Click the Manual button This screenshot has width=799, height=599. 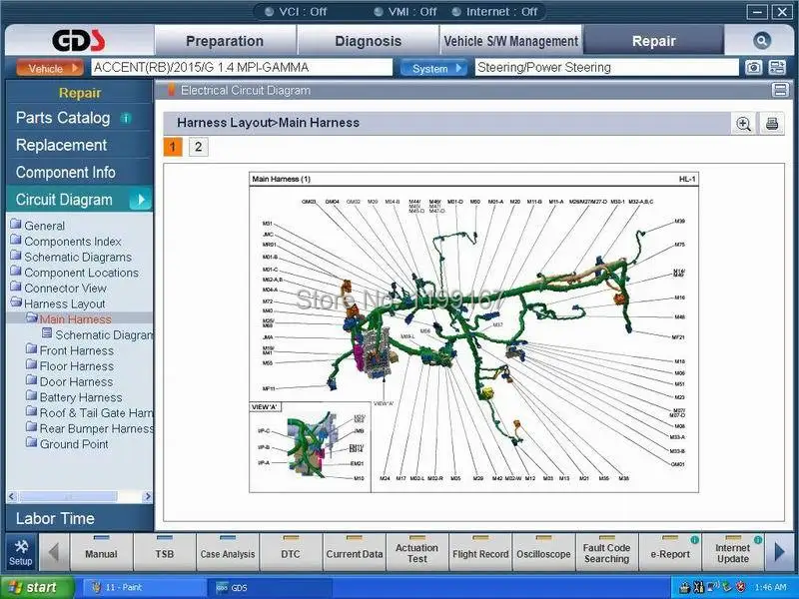point(101,552)
